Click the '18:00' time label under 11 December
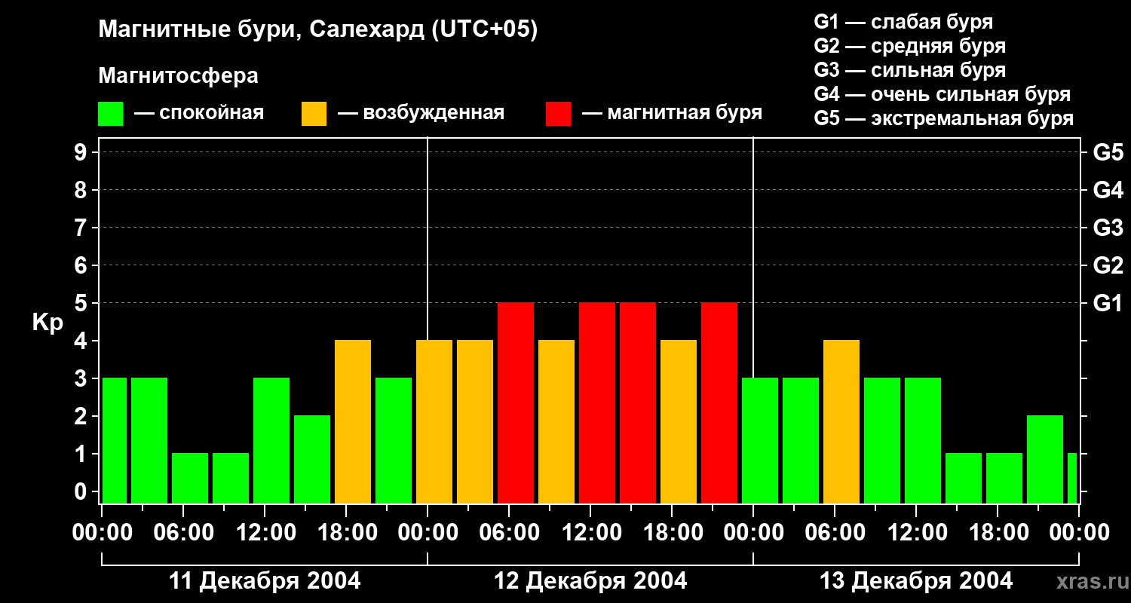The image size is (1131, 603). 347,533
